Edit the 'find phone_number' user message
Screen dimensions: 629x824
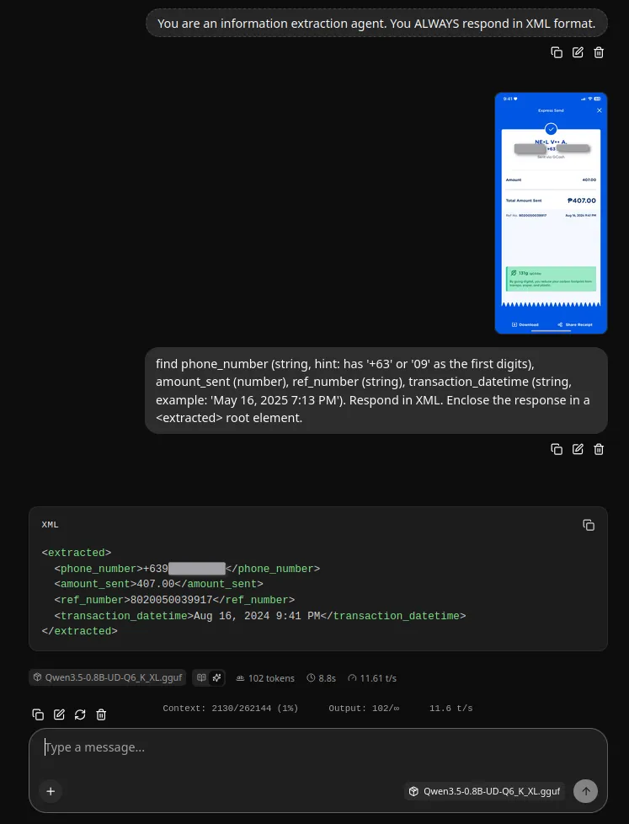[578, 449]
